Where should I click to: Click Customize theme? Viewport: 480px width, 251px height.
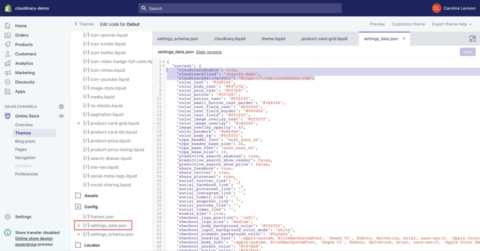(408, 24)
